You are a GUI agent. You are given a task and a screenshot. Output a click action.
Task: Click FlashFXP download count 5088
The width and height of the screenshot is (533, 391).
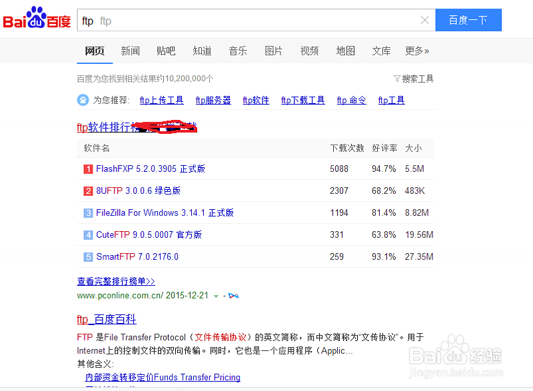coord(339,169)
